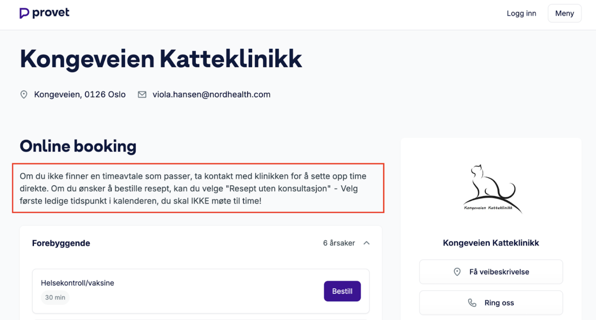The height and width of the screenshot is (320, 596).
Task: Open the Meny menu
Action: [564, 13]
